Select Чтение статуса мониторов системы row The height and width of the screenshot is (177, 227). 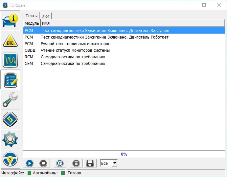click(x=124, y=50)
